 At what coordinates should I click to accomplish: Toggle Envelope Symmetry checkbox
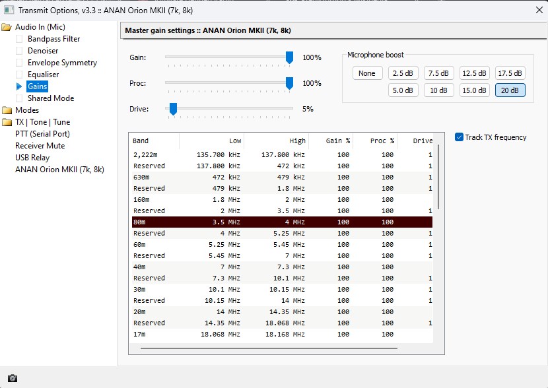(x=19, y=63)
